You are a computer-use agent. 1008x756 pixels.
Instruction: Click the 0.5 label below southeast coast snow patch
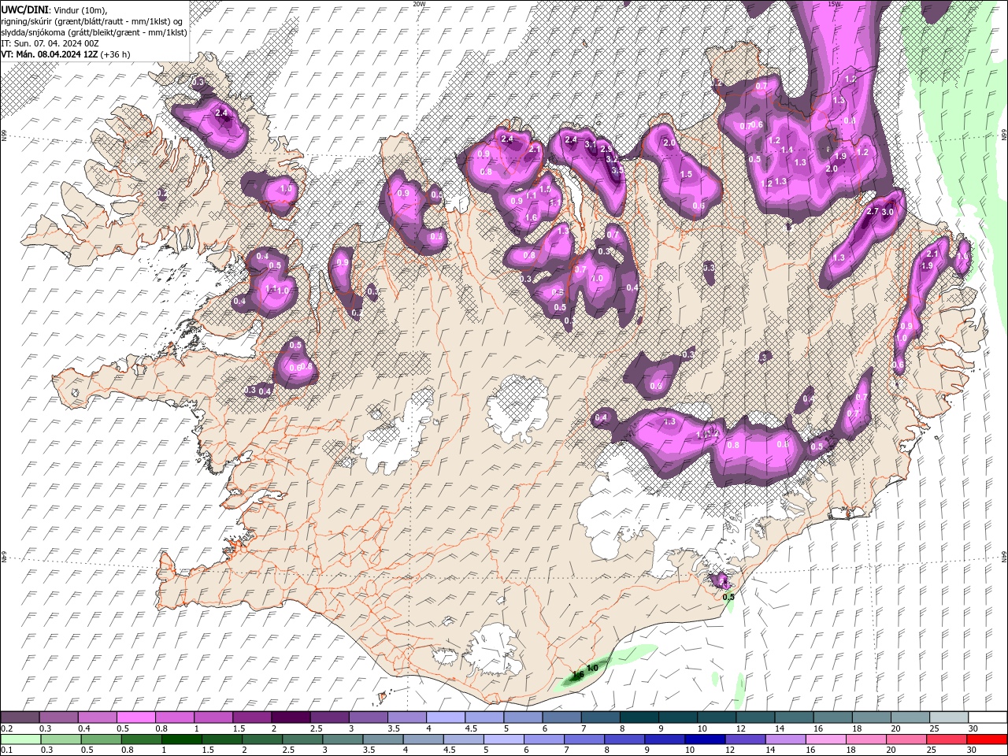pyautogui.click(x=728, y=597)
